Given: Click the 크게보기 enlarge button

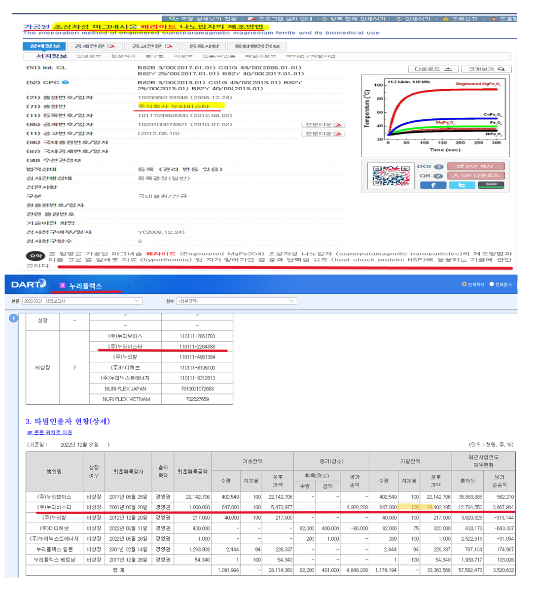Looking at the screenshot, I should [x=486, y=69].
